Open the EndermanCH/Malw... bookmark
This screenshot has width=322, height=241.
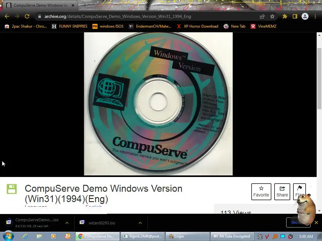tap(150, 26)
